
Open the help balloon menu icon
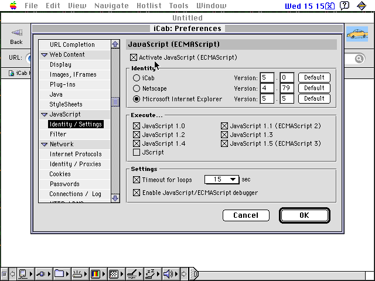[x=345, y=5]
